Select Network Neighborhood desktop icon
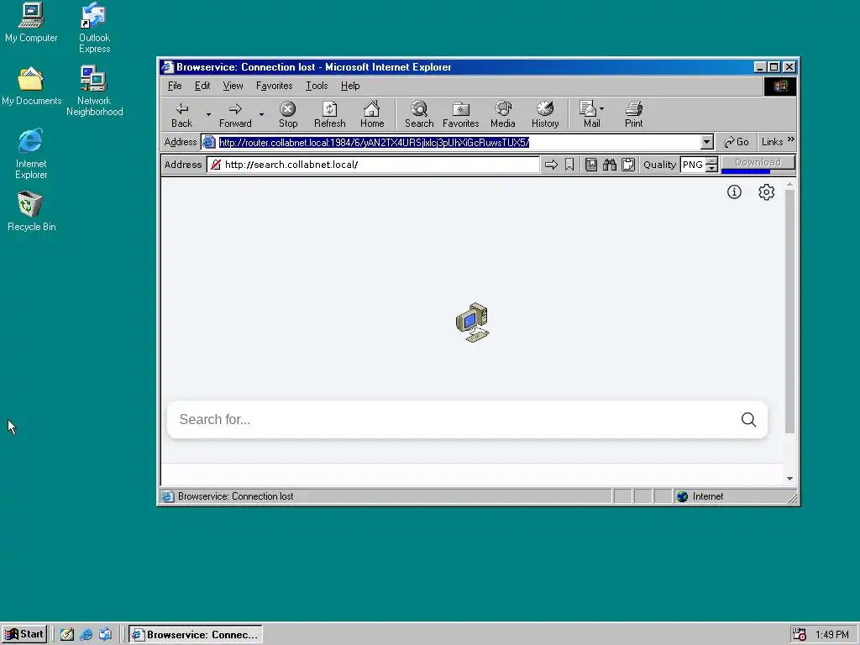Screen dimensions: 860x645 point(94,91)
